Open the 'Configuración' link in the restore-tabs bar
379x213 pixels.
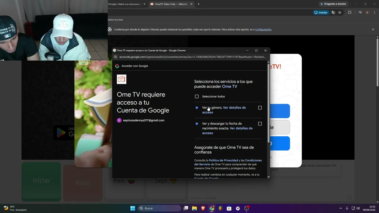pyautogui.click(x=263, y=30)
